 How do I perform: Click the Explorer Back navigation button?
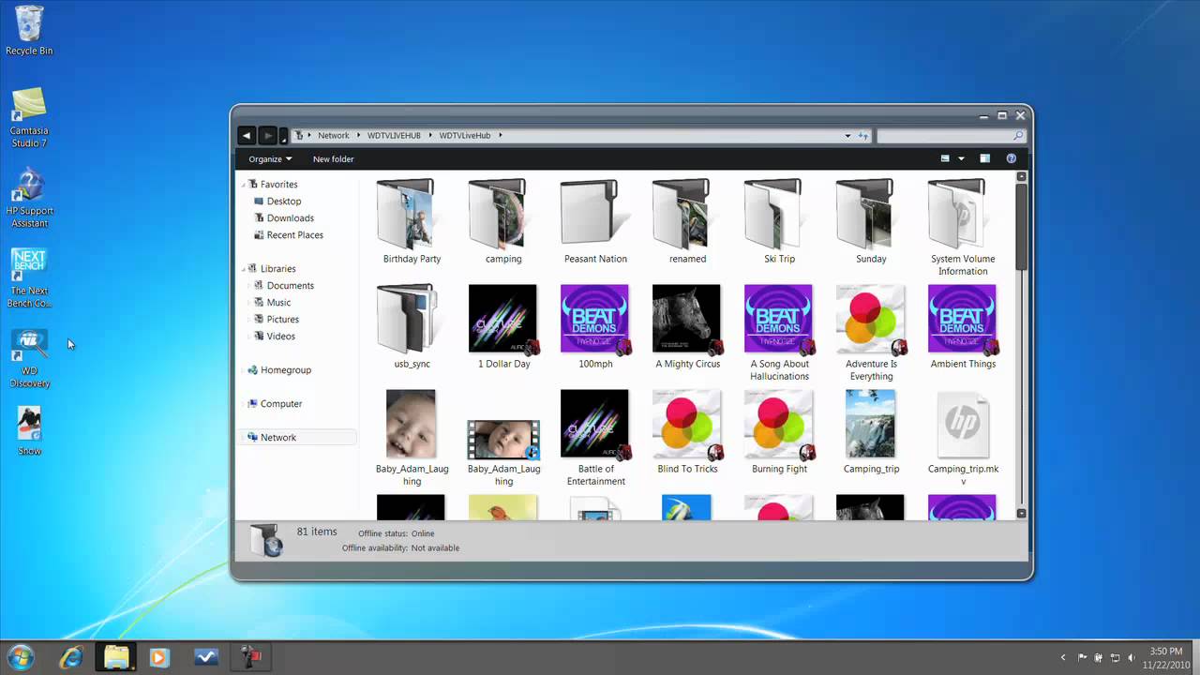click(x=247, y=135)
